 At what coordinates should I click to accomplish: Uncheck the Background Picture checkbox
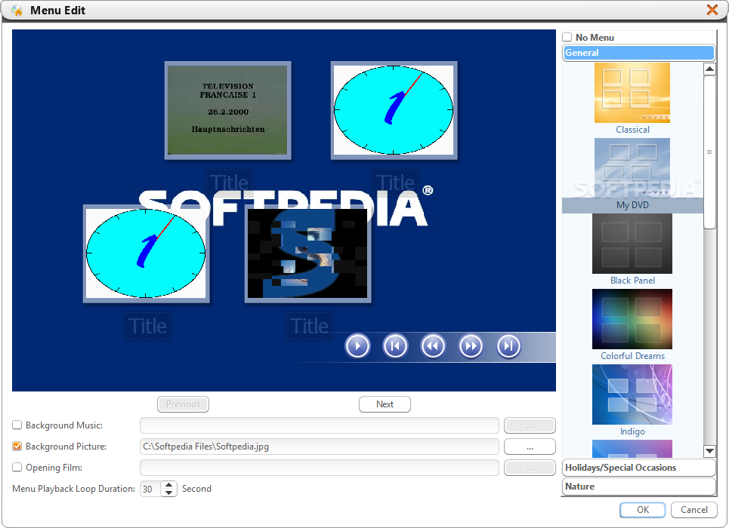[x=17, y=447]
